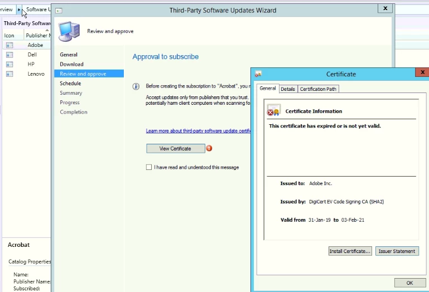This screenshot has height=292, width=429.
Task: Switch to the Details certificate tab
Action: coord(288,89)
